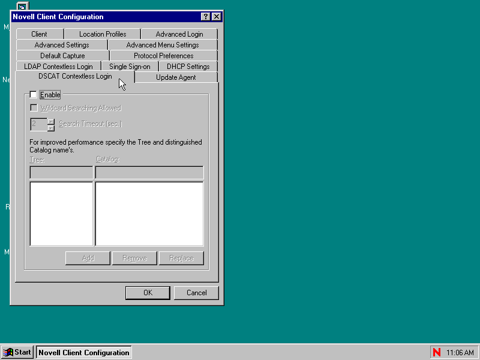Go to the Update Agent tab
This screenshot has width=480, height=360.
[x=176, y=77]
